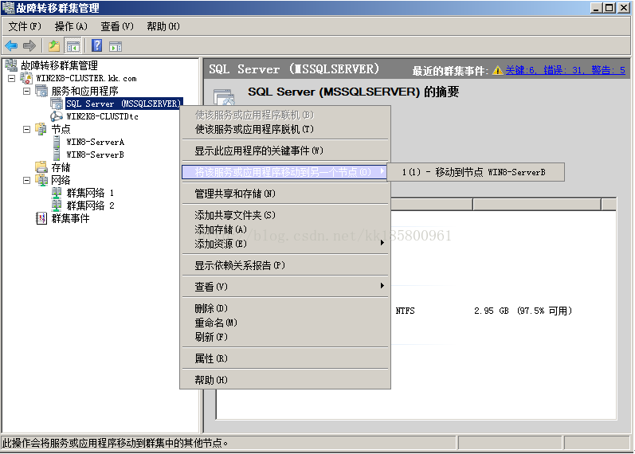Click the WIN8-ServerA server icon
Image resolution: width=635 pixels, height=454 pixels.
click(x=57, y=142)
